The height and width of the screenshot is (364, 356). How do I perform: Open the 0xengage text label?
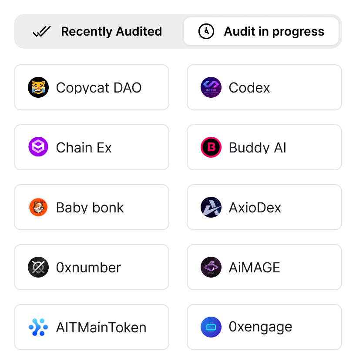click(261, 327)
